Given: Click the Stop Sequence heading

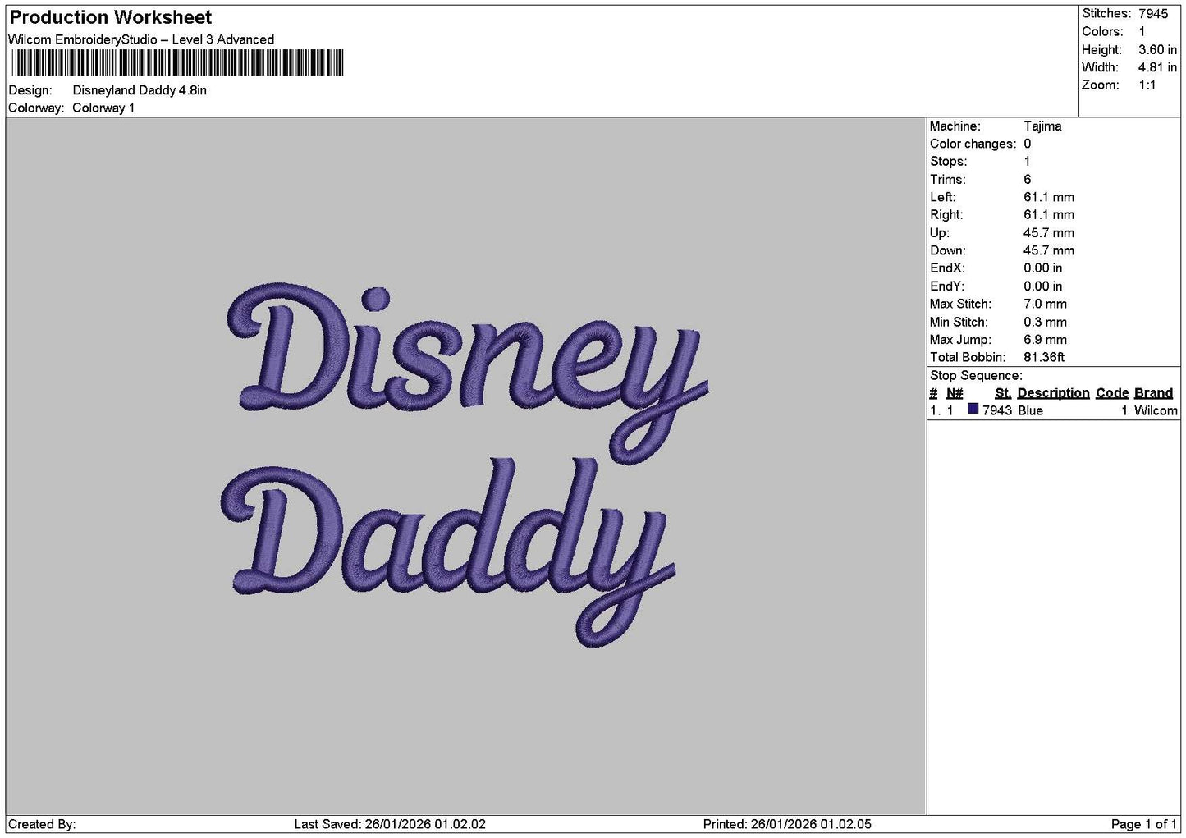Looking at the screenshot, I should tap(976, 376).
